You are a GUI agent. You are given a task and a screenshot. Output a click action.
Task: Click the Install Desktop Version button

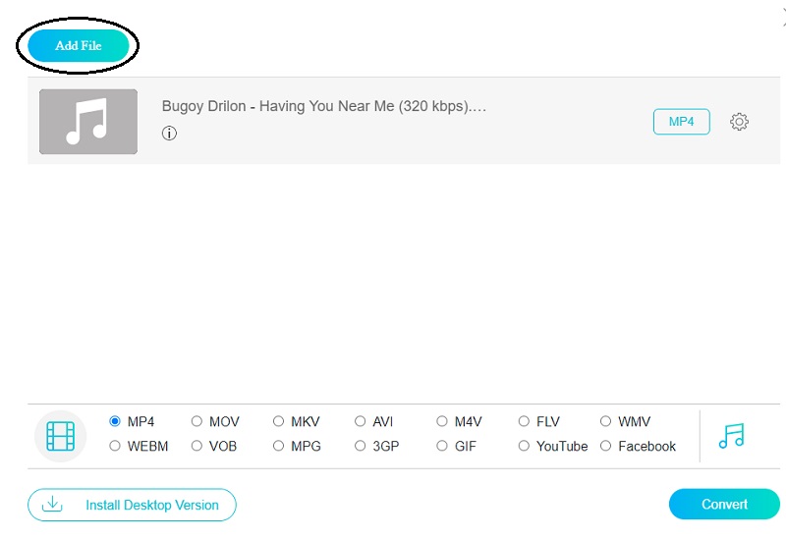[132, 505]
